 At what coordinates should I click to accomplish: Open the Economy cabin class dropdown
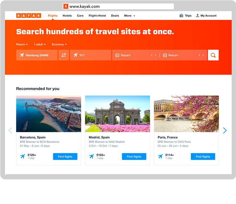pos(59,44)
